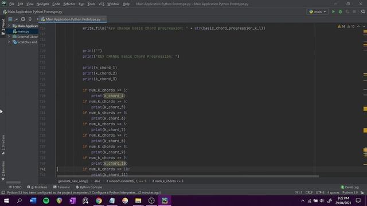
Task: Start debugging with the bug icon
Action: click(x=340, y=11)
